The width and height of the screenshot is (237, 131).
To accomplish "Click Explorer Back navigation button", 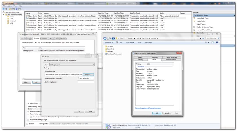I will tap(105, 38).
